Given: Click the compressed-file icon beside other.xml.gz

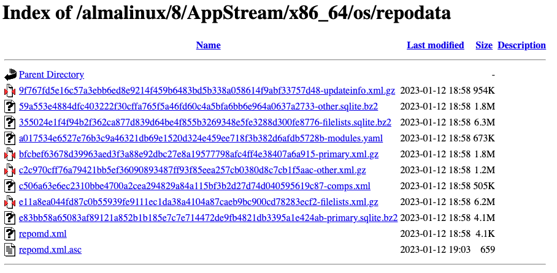Looking at the screenshot, I should point(10,170).
